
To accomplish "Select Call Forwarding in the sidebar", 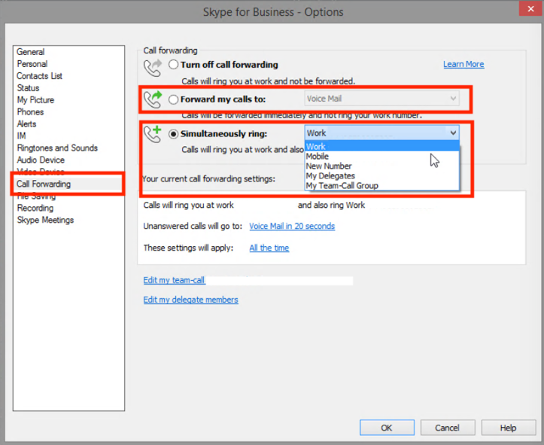I will coord(44,184).
